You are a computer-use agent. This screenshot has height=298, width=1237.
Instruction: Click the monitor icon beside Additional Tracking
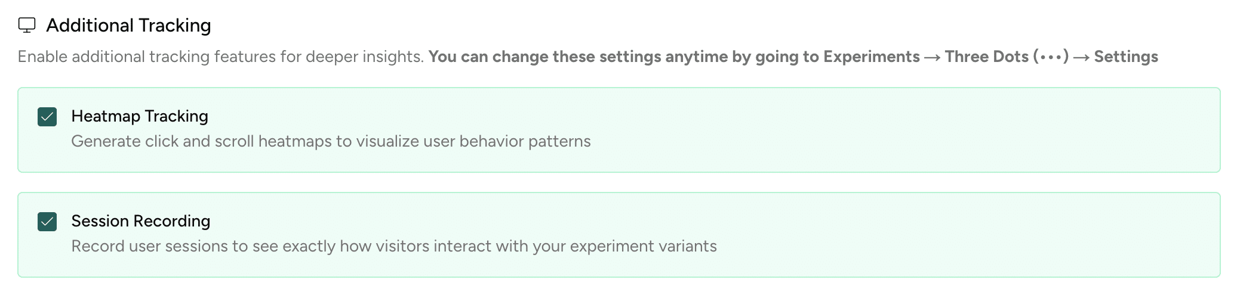tap(27, 25)
